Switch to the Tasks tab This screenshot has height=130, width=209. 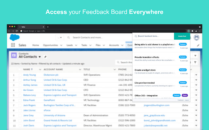pyautogui.click(x=84, y=45)
